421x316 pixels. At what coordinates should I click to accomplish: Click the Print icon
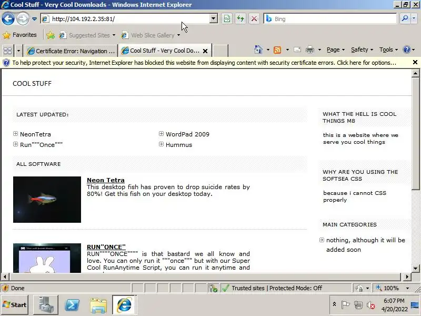click(310, 50)
